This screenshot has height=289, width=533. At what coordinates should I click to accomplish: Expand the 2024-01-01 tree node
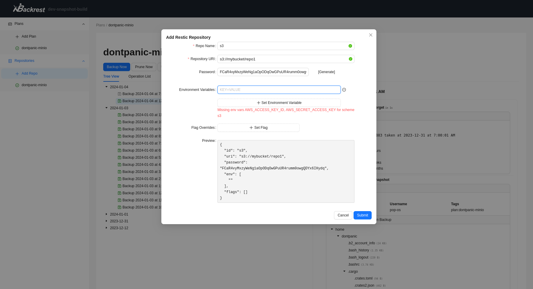point(106,214)
